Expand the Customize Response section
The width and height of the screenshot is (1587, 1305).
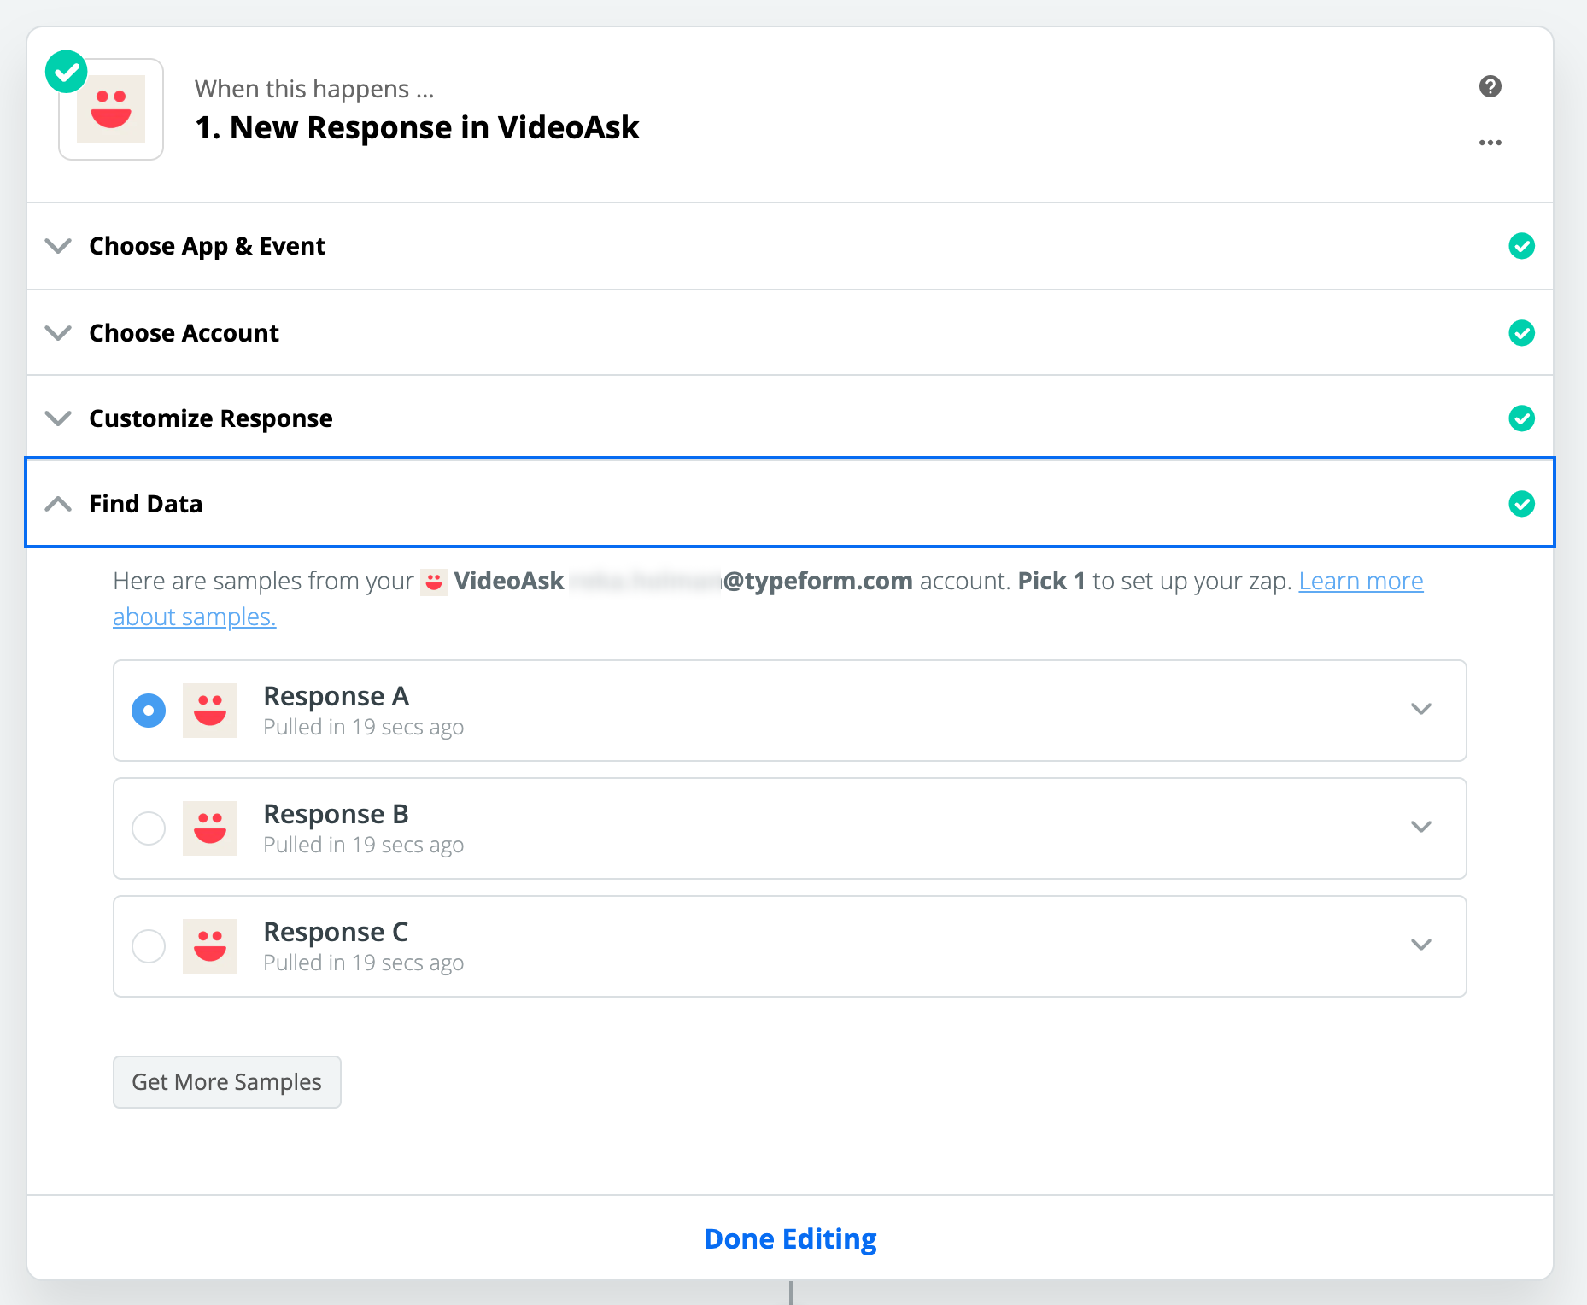click(x=58, y=418)
